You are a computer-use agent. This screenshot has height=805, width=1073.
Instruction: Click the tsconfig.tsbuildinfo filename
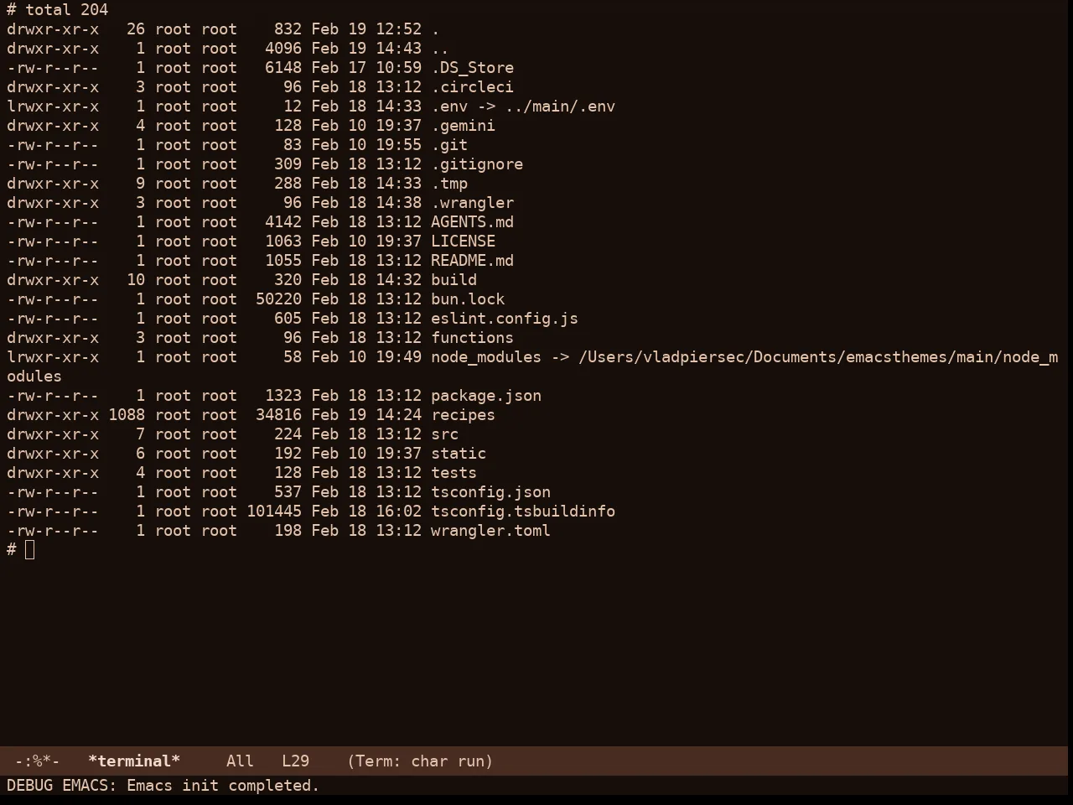pyautogui.click(x=523, y=512)
